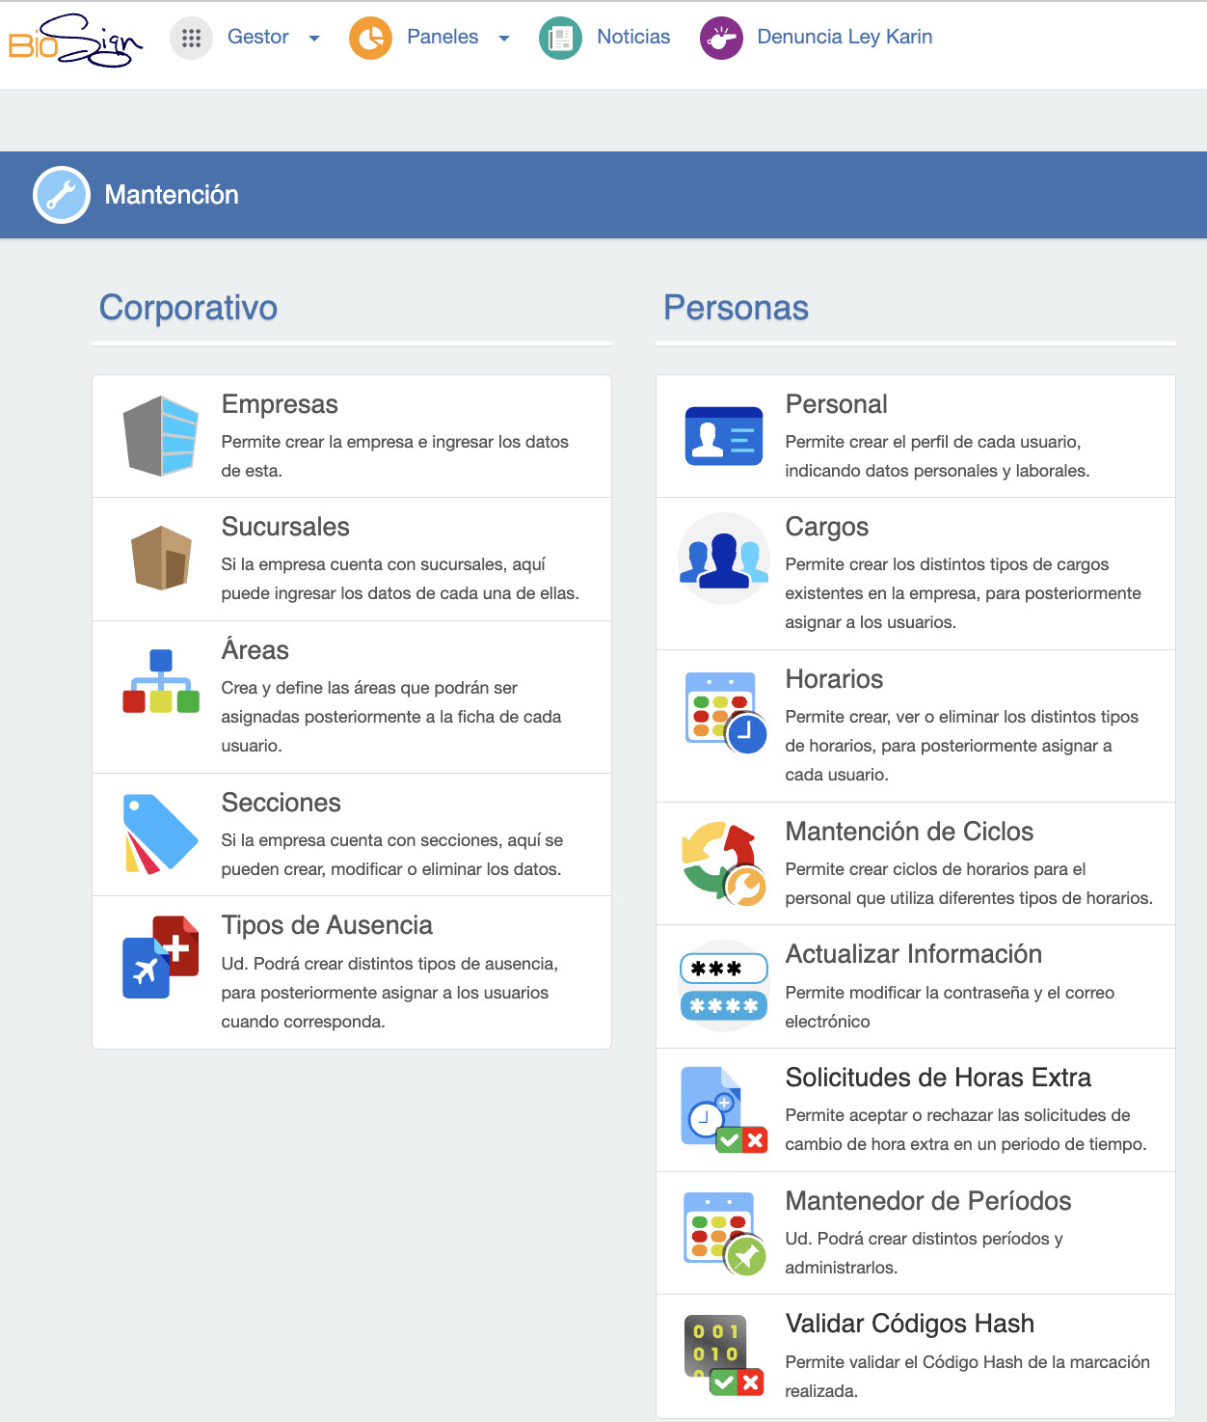Click the Personal ID card icon
Viewport: 1207px width, 1422px height.
point(724,436)
